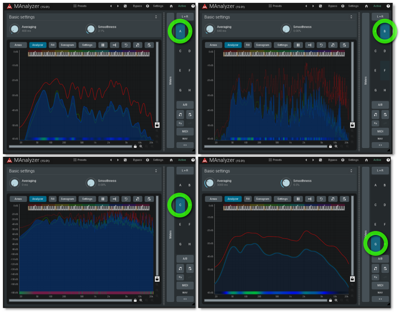Expand Basic settings arrows in bottom-left window
This screenshot has height=314, width=400.
pyautogui.click(x=156, y=171)
